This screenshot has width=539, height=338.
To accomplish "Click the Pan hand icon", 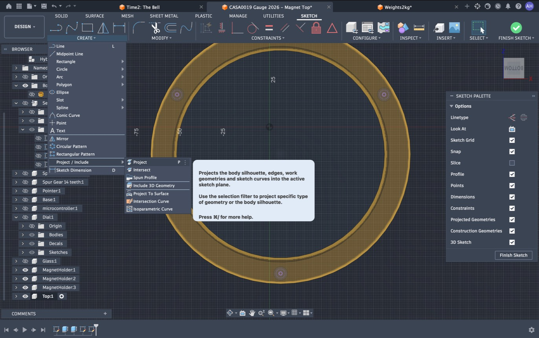I will [x=252, y=313].
